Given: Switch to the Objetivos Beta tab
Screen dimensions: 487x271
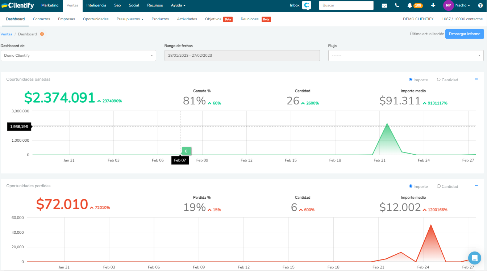Looking at the screenshot, I should point(219,19).
